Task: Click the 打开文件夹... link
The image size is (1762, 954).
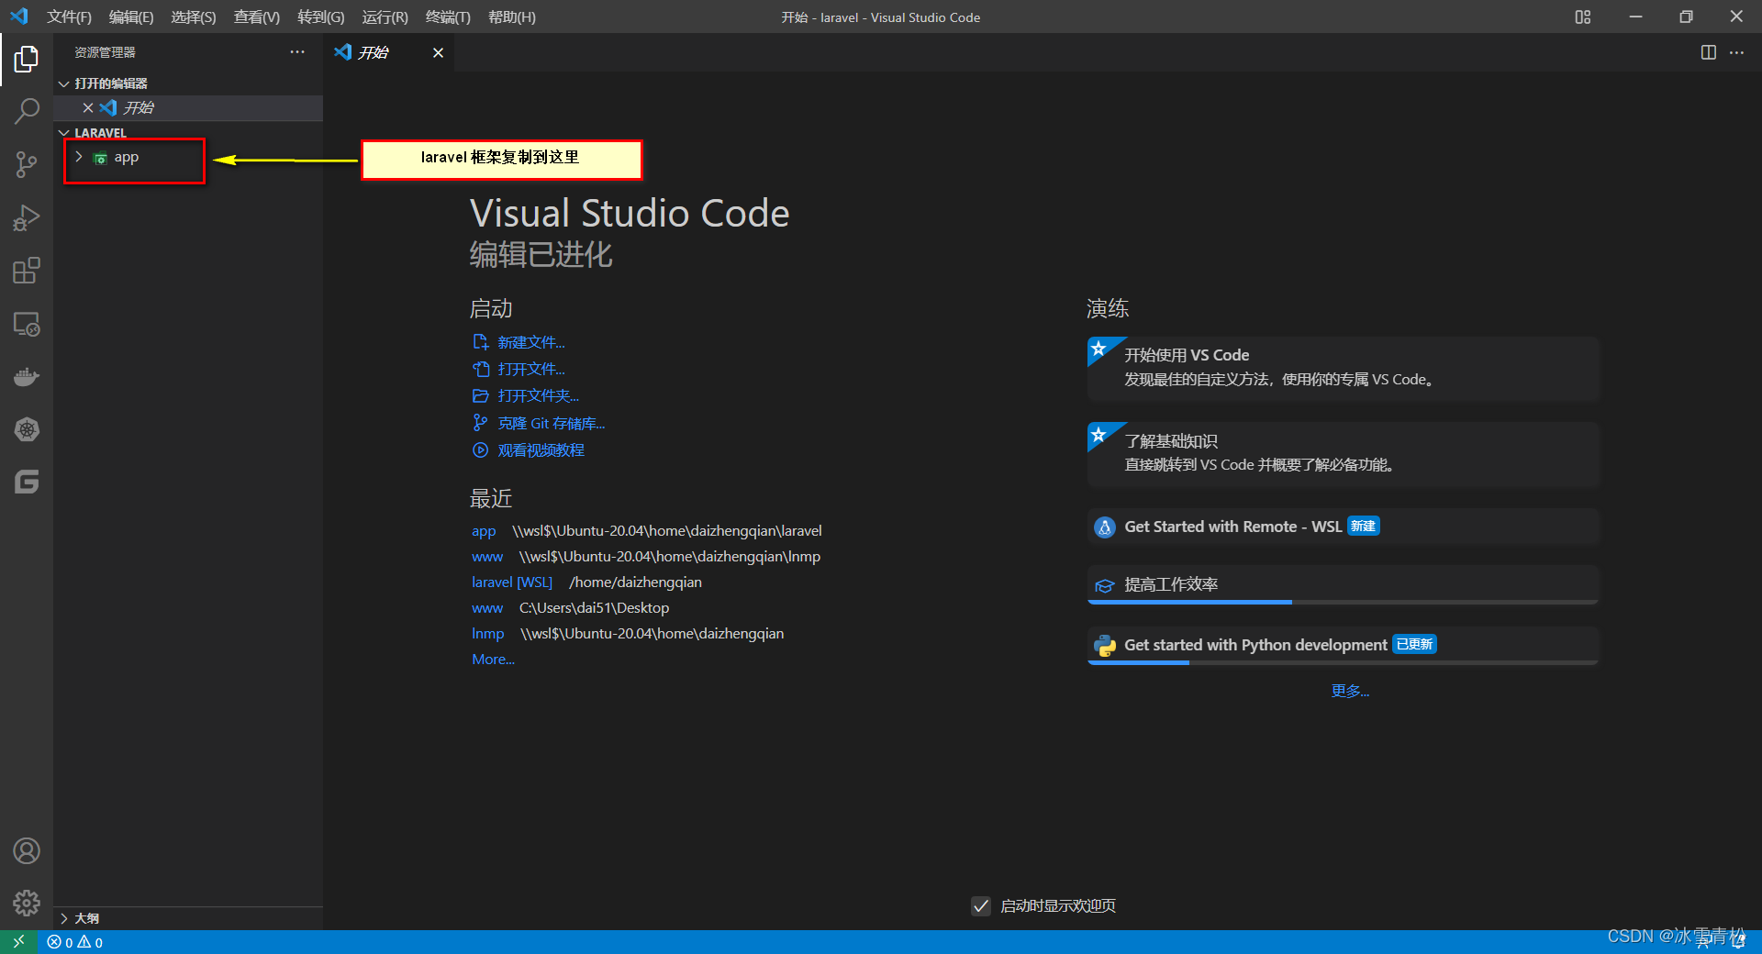Action: (539, 396)
